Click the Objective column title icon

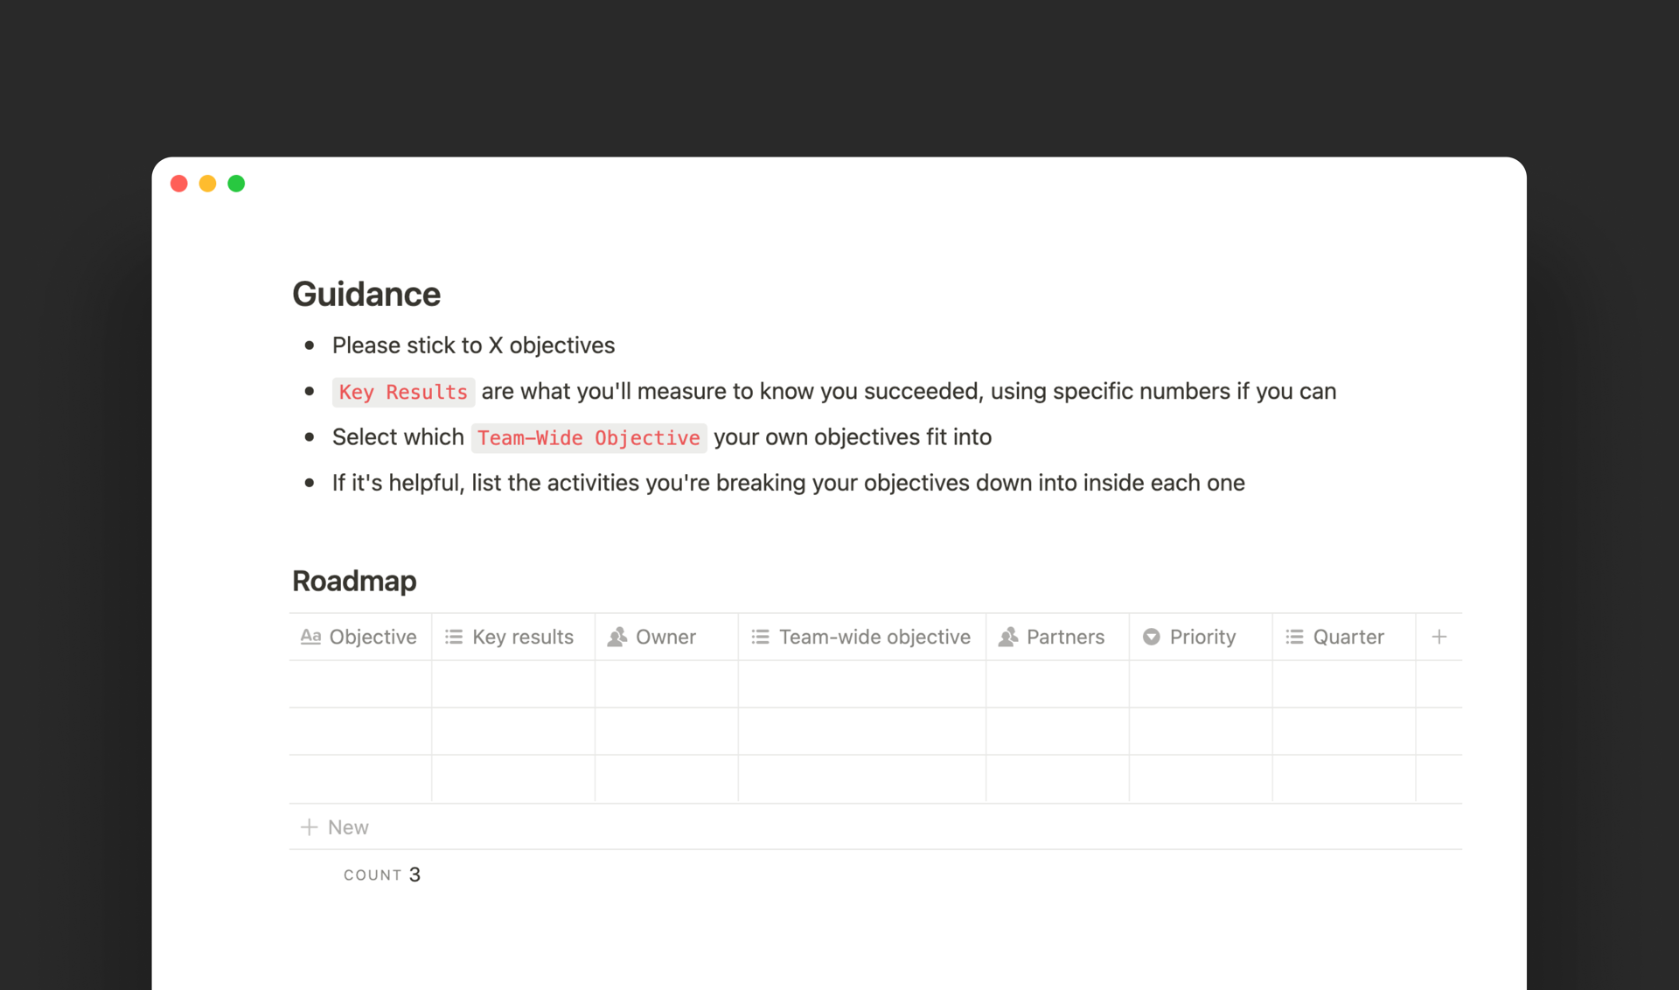(x=310, y=637)
